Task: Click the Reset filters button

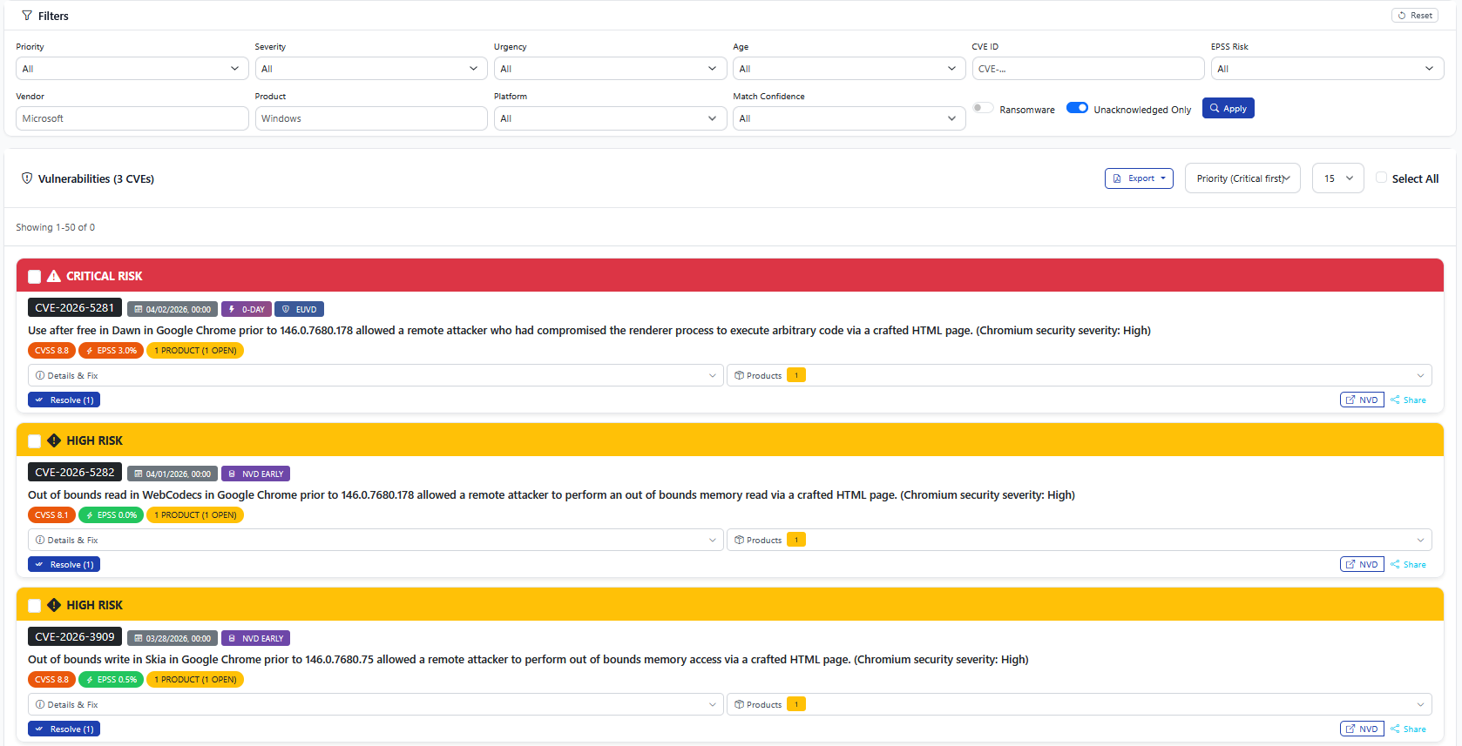Action: pos(1415,15)
